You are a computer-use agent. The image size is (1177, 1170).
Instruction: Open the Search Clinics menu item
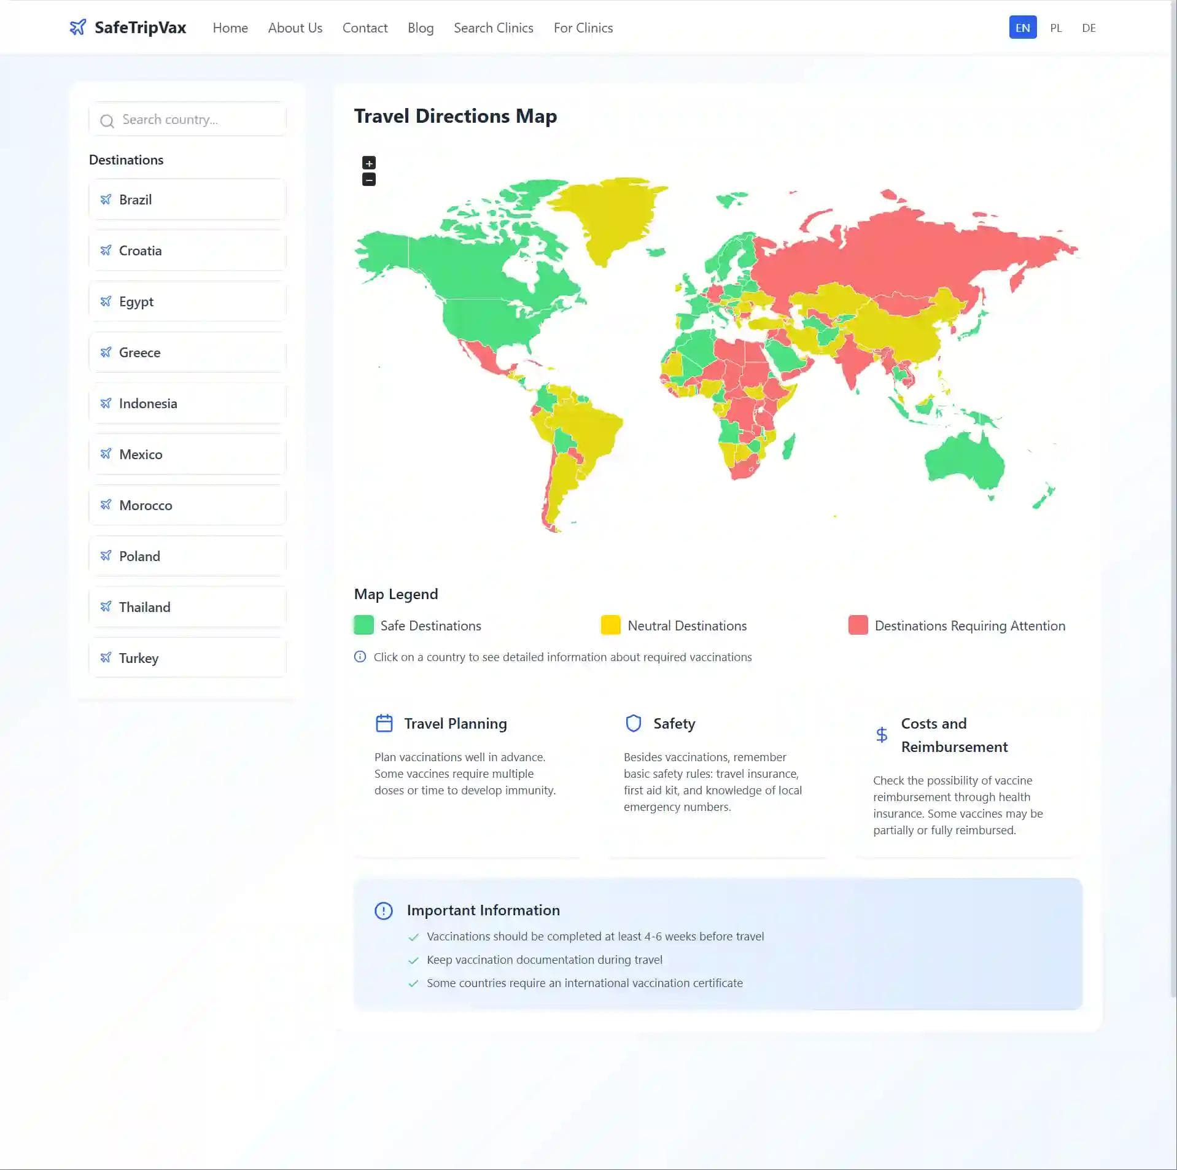pos(493,28)
